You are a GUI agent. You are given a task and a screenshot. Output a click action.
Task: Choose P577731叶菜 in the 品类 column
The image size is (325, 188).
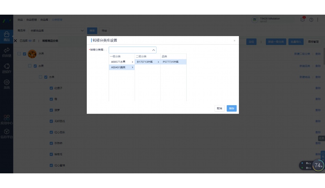(173, 62)
